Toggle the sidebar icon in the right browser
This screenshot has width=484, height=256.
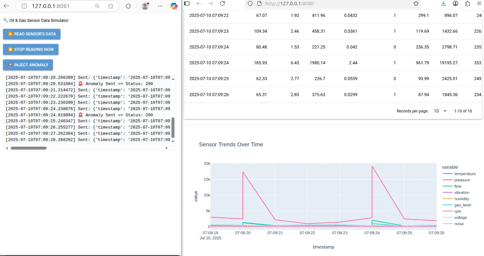pyautogui.click(x=187, y=3)
